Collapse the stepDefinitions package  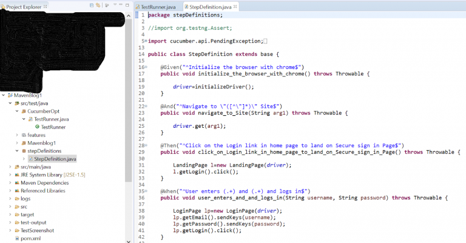(x=17, y=151)
